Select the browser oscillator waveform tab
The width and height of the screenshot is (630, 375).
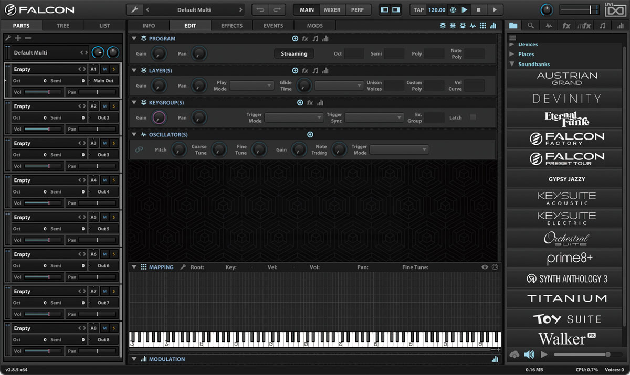tap(549, 25)
